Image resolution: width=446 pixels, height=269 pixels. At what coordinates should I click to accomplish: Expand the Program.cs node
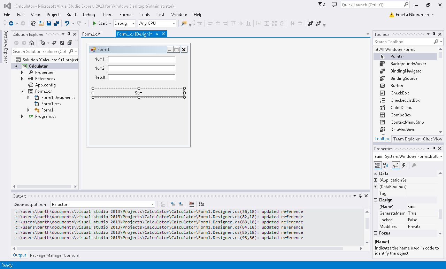[22, 116]
